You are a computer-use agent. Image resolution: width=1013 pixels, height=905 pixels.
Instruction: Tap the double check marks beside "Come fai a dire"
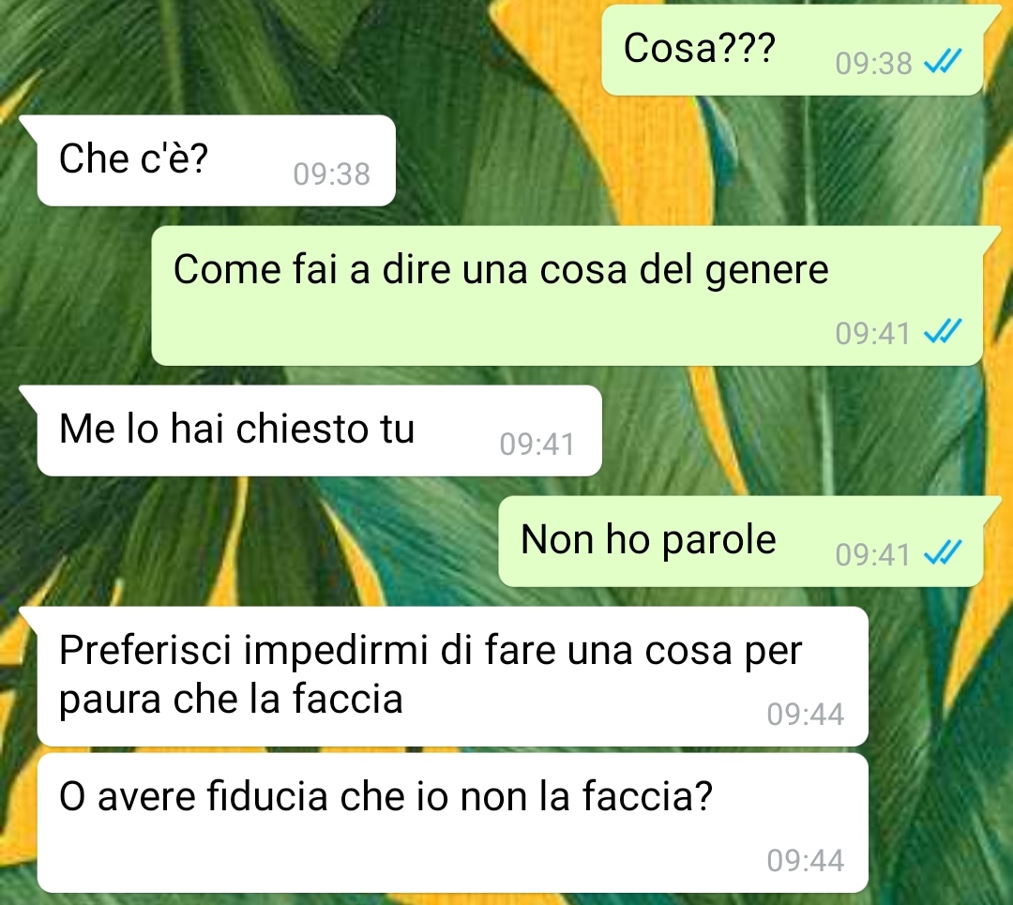943,332
